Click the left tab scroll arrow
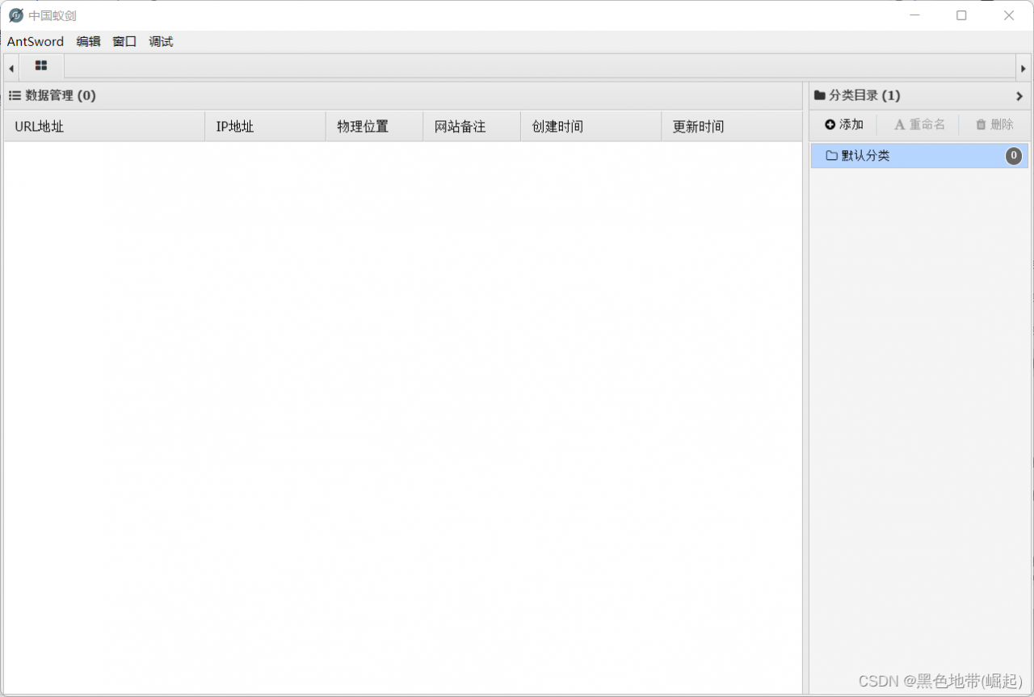This screenshot has width=1034, height=697. [11, 69]
